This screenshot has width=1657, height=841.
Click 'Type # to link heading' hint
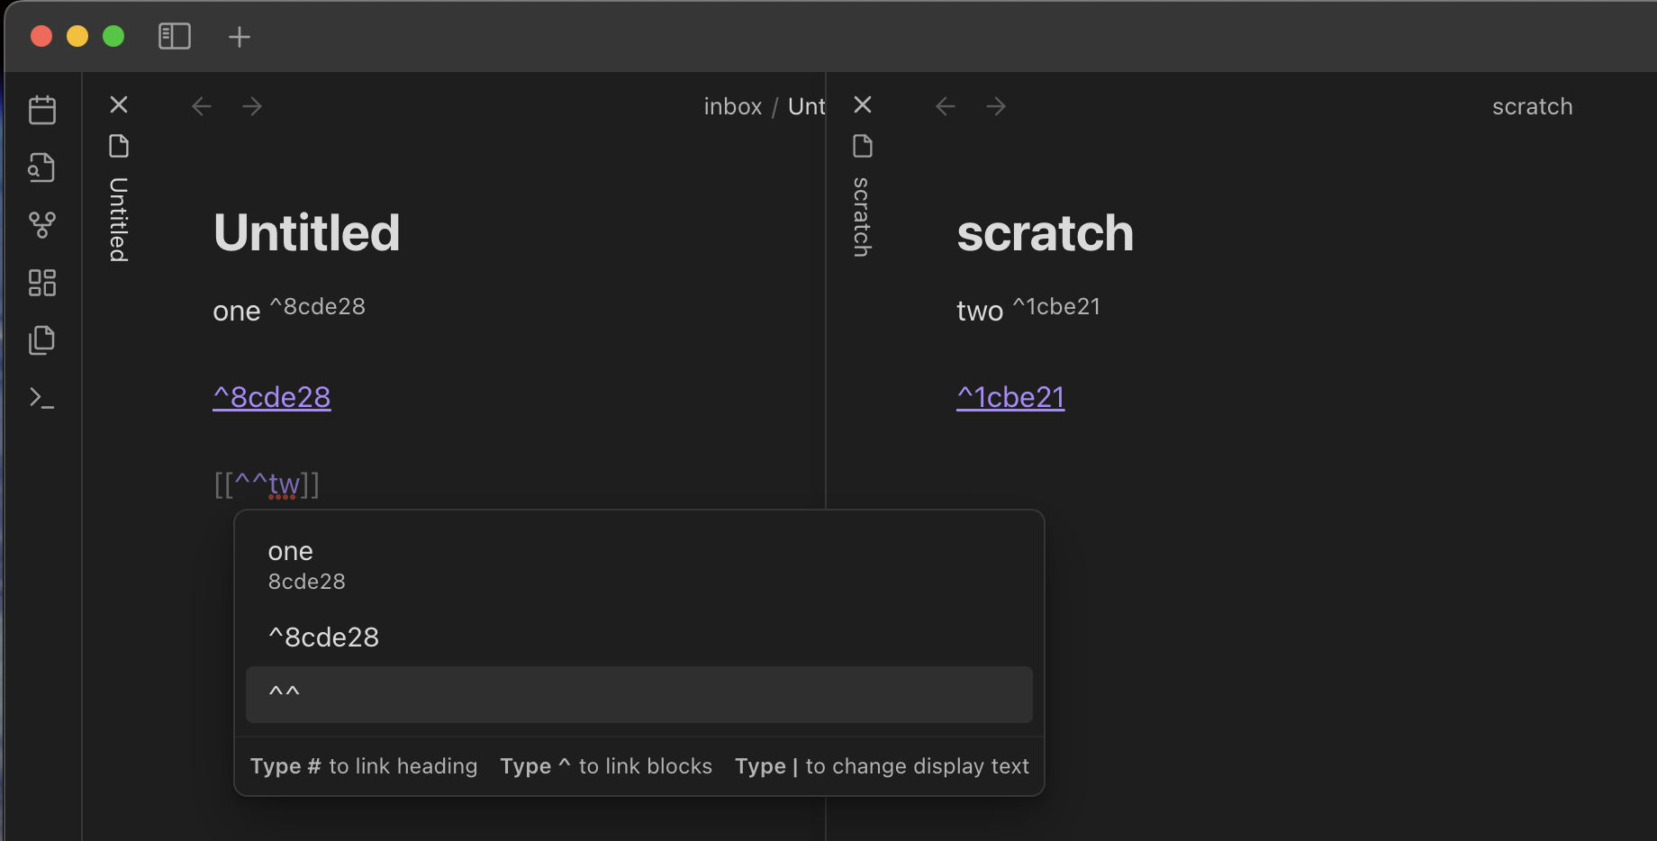point(364,766)
